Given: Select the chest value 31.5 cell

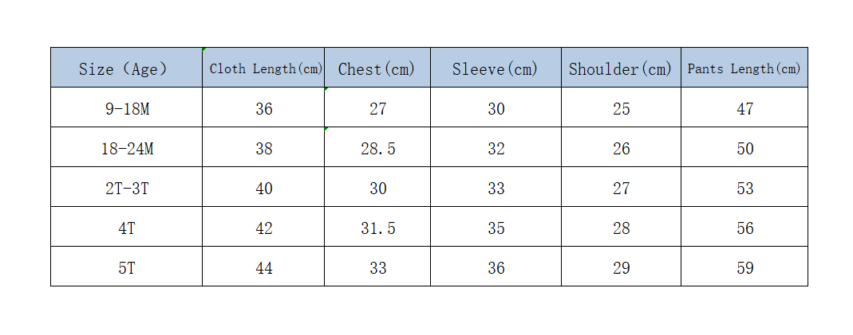Looking at the screenshot, I should click(377, 227).
